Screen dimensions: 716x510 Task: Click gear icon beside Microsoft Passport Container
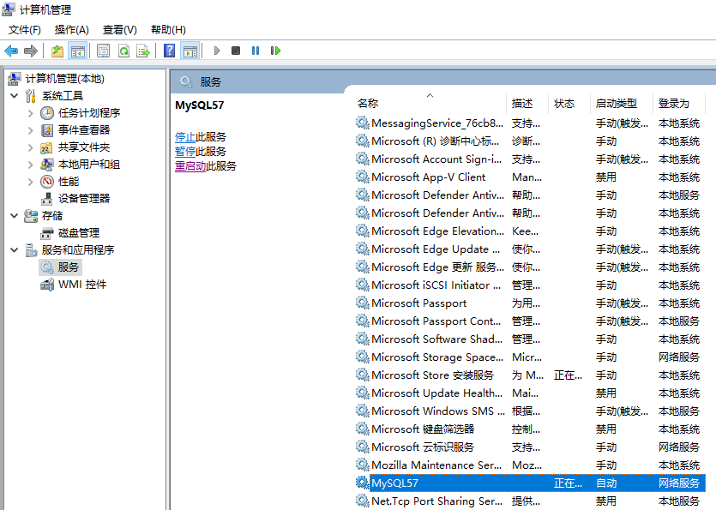click(363, 321)
